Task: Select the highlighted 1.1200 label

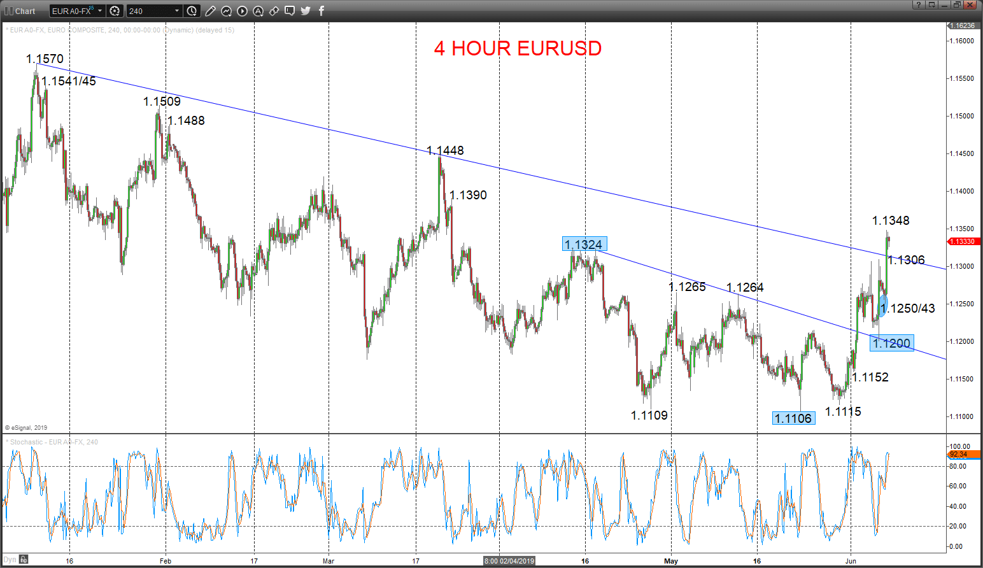Action: pos(891,343)
